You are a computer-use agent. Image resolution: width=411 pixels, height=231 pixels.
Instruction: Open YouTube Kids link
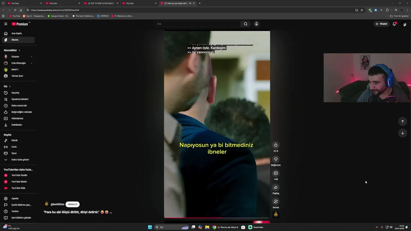pos(18,188)
